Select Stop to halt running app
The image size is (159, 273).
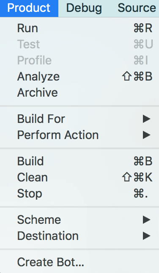pyautogui.click(x=79, y=193)
